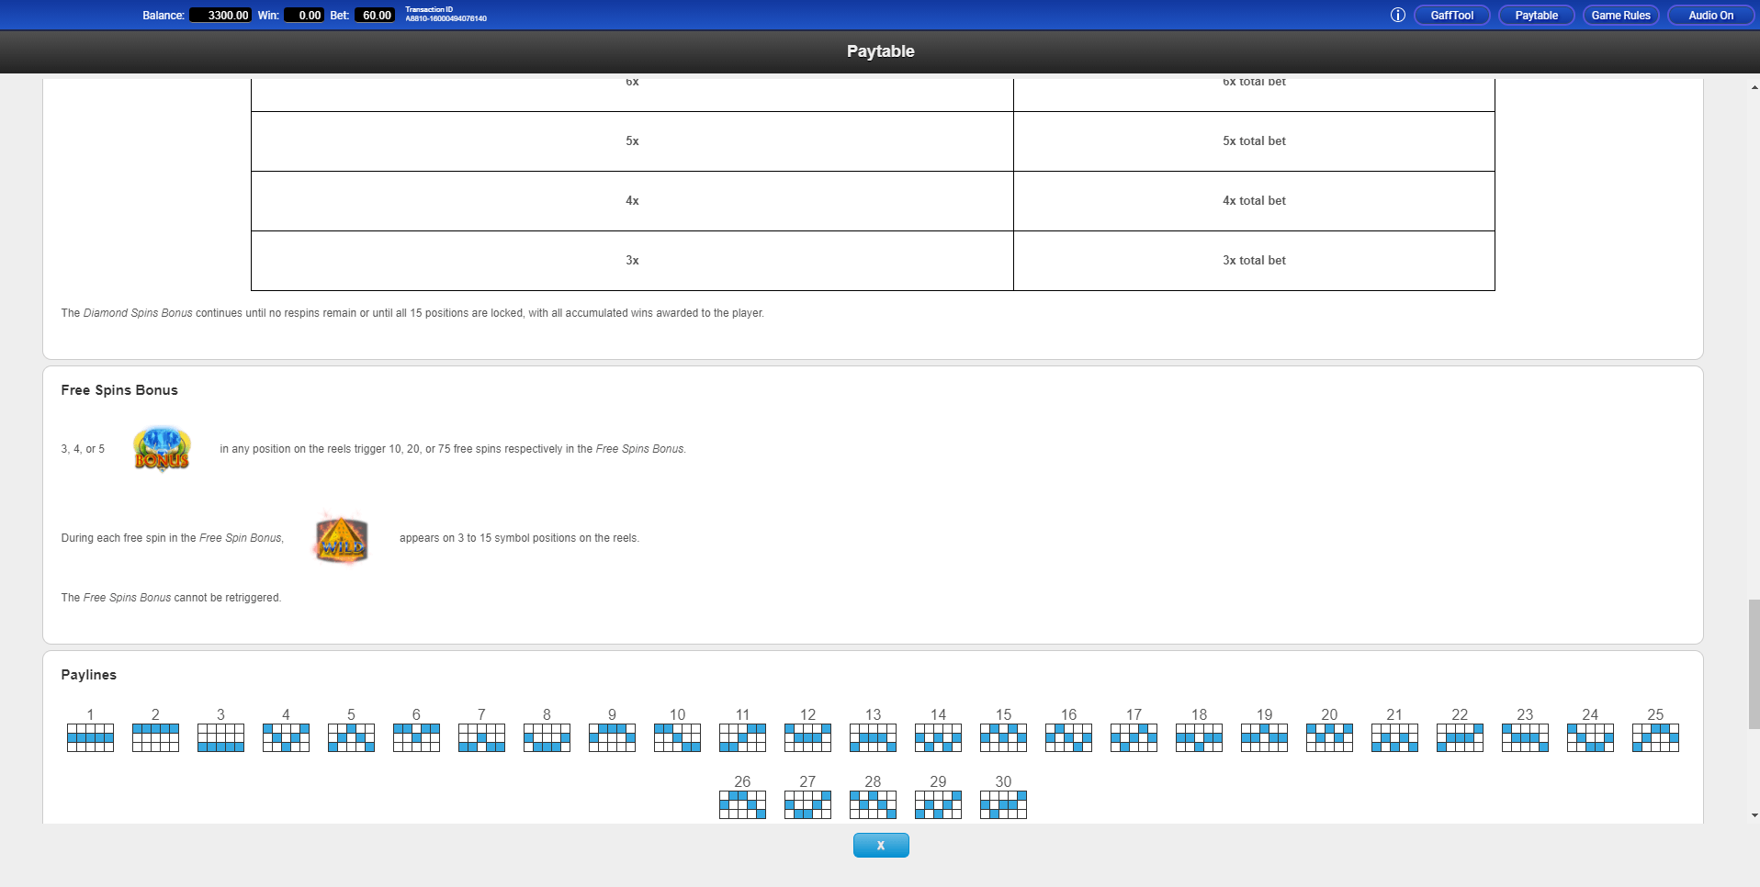
Task: Click the vertical scrollbar thumb
Action: (x=1754, y=663)
